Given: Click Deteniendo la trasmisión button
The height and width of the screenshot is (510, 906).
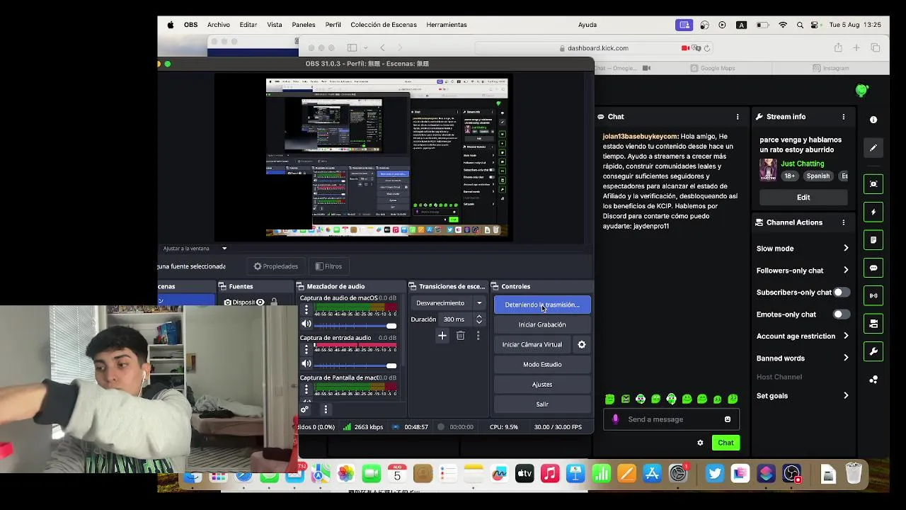Looking at the screenshot, I should tap(542, 305).
